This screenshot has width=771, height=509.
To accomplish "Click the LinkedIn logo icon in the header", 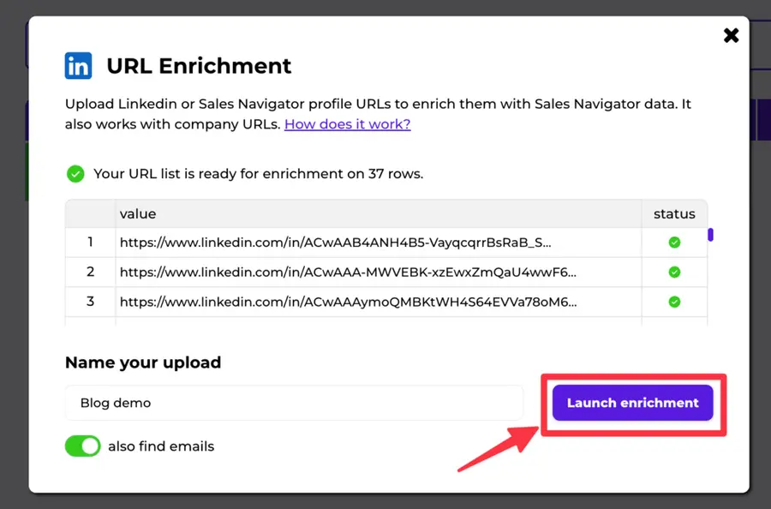I will [78, 65].
